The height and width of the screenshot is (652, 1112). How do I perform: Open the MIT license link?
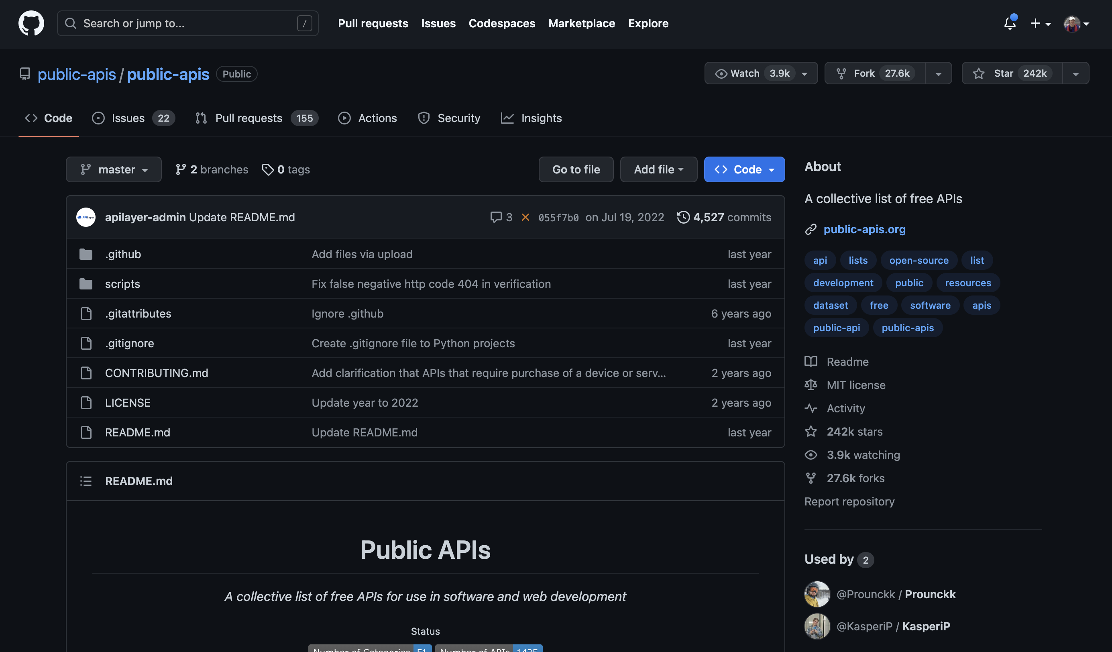(x=845, y=385)
